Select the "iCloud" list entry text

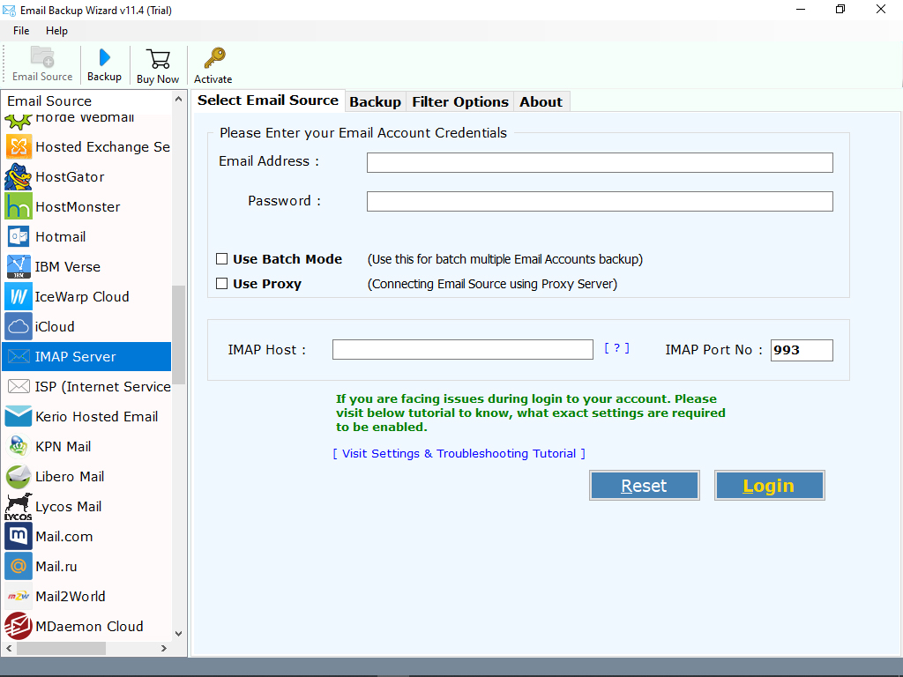[x=55, y=326]
